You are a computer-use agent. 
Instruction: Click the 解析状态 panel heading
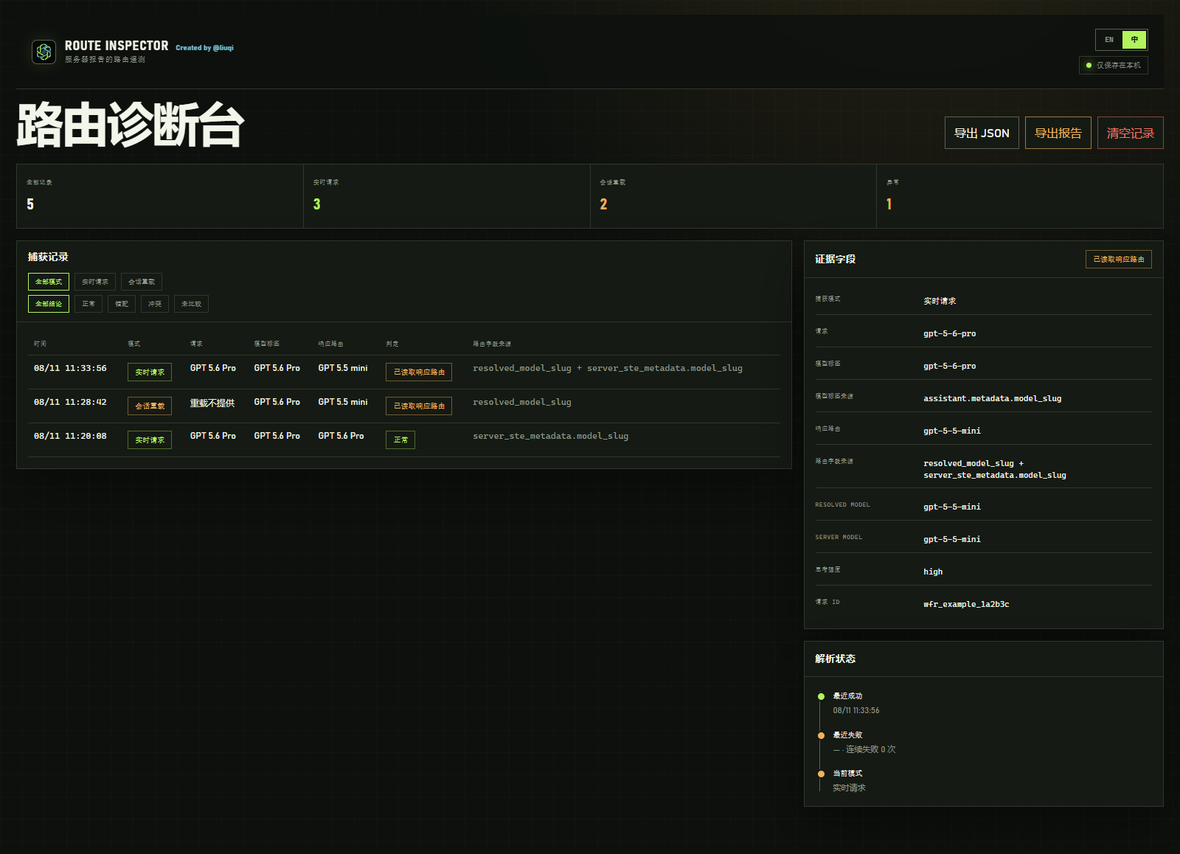[x=835, y=659]
